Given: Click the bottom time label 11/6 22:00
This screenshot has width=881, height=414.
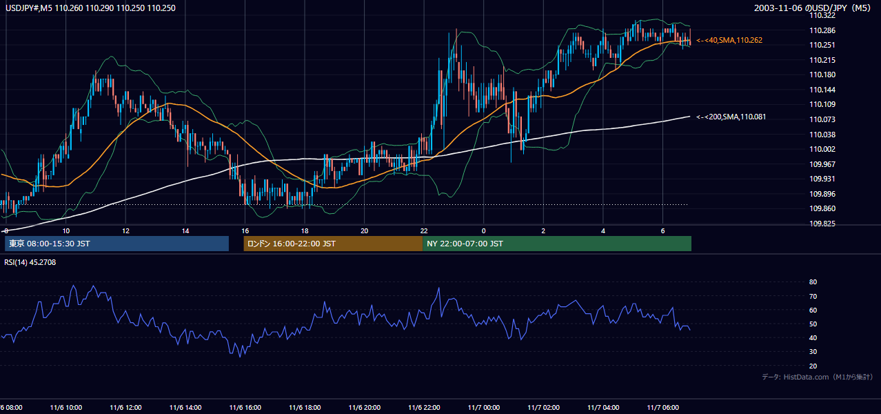Looking at the screenshot, I should [424, 407].
